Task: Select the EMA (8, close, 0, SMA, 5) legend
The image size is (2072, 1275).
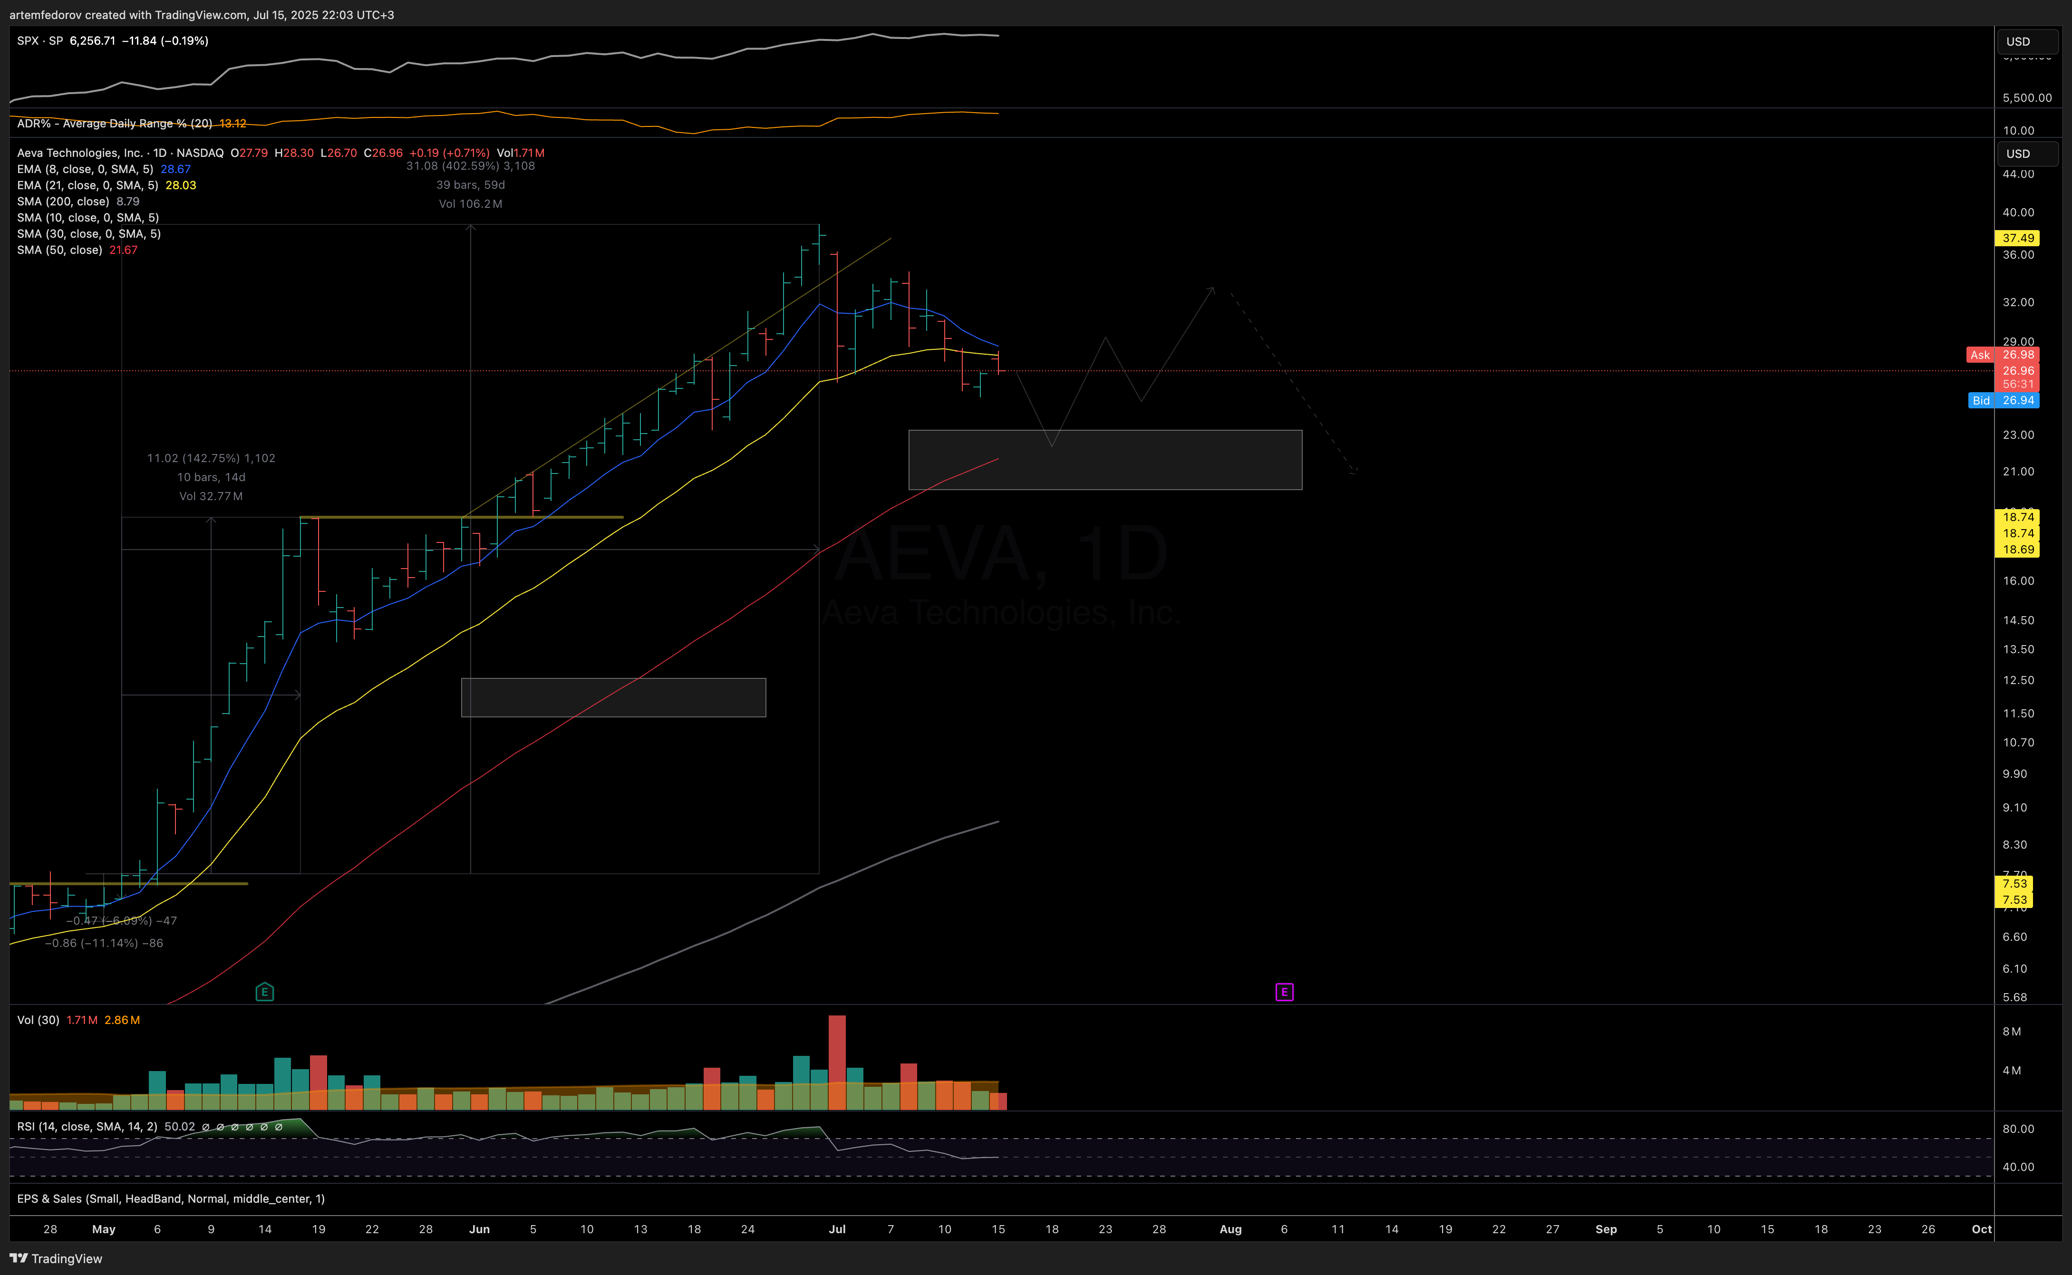Action: tap(85, 169)
